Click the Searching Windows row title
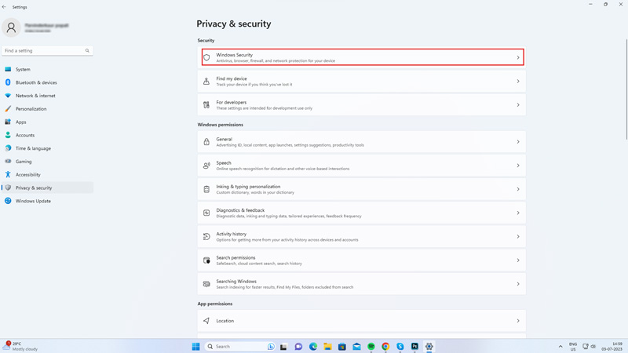Screen dimensions: 628x353 pyautogui.click(x=236, y=282)
